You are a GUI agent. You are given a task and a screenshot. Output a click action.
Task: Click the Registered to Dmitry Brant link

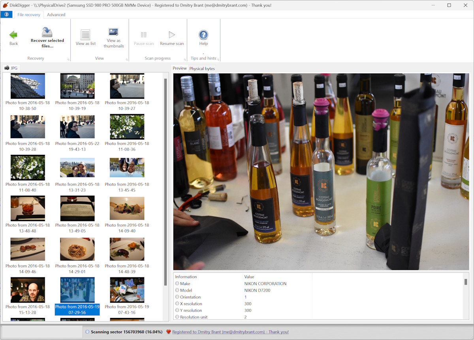(x=230, y=332)
